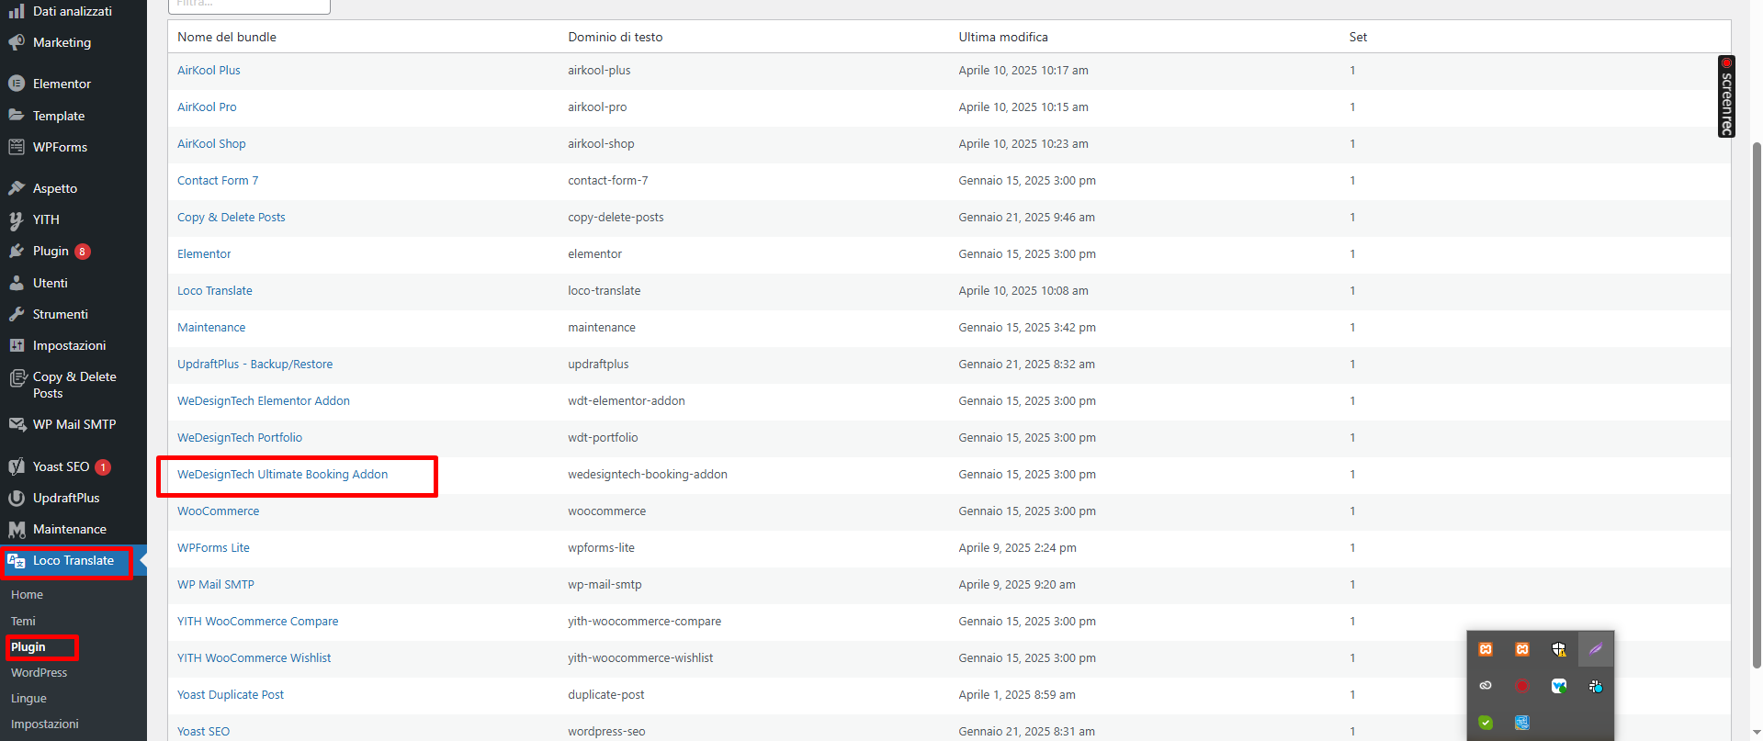Open the Maintenance sidebar menu

(70, 529)
